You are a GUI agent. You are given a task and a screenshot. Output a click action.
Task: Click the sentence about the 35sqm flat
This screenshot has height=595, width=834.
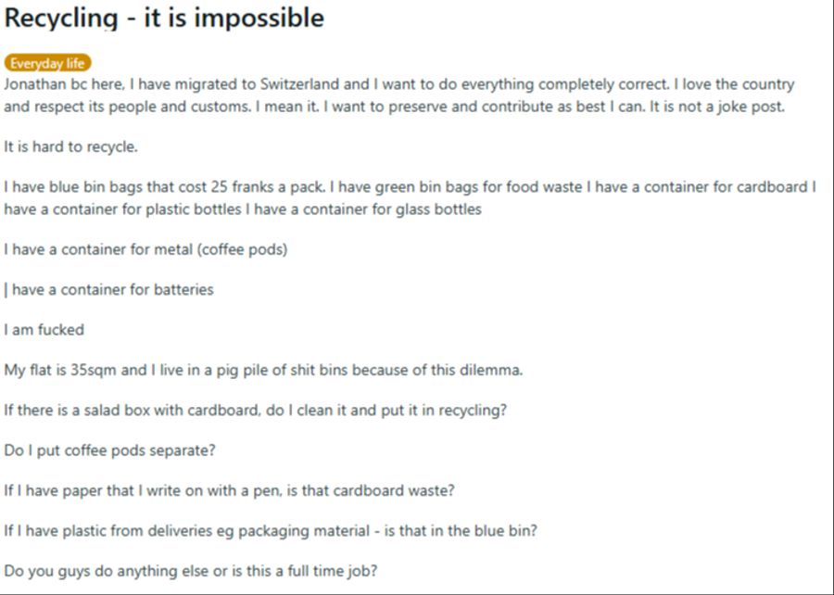click(x=263, y=370)
